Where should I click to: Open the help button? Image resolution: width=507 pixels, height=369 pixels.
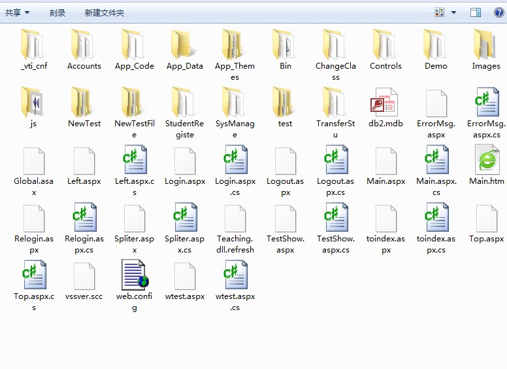click(499, 12)
